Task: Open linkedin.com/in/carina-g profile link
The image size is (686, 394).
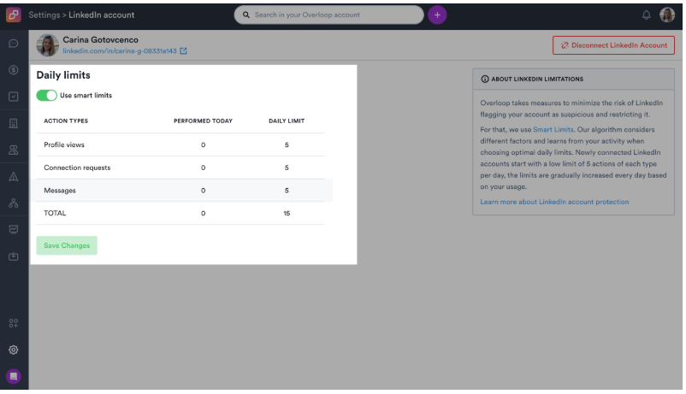Action: tap(120, 51)
